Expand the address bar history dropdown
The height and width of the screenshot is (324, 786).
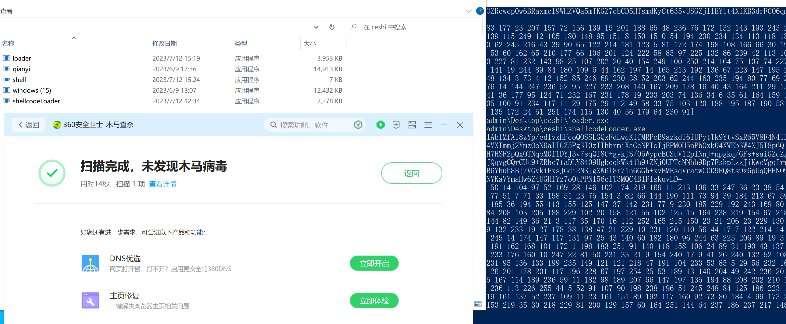pos(316,27)
